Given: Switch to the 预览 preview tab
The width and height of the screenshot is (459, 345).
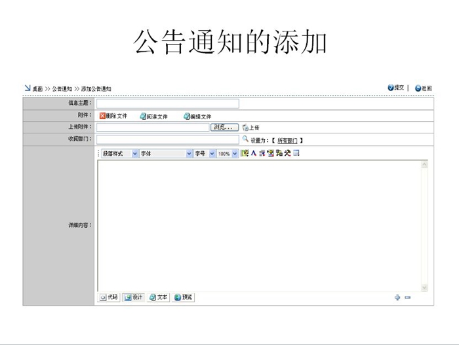Looking at the screenshot, I should pyautogui.click(x=183, y=297).
